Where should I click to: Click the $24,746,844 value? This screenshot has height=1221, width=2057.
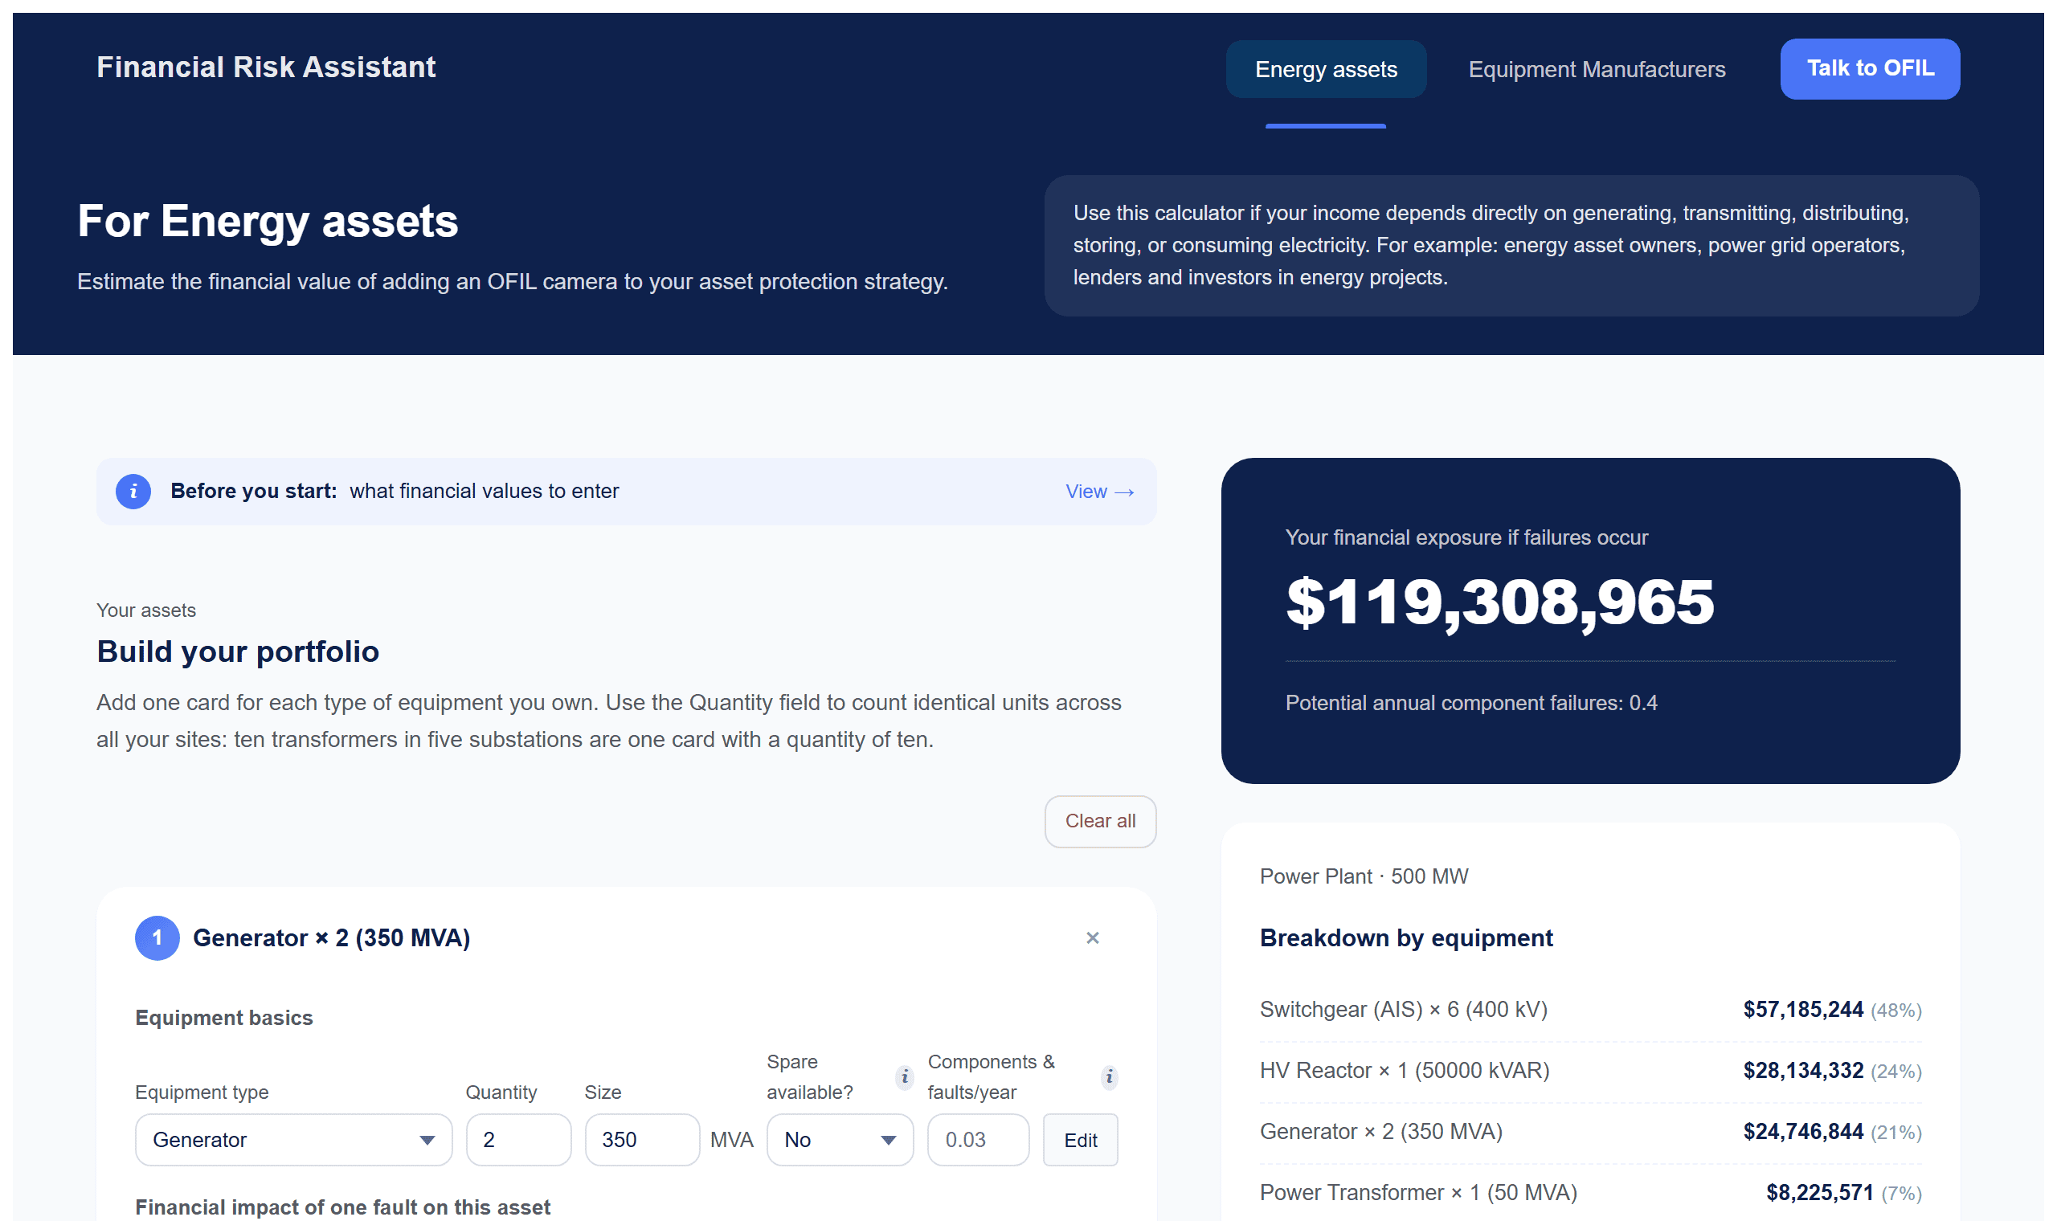(1804, 1131)
